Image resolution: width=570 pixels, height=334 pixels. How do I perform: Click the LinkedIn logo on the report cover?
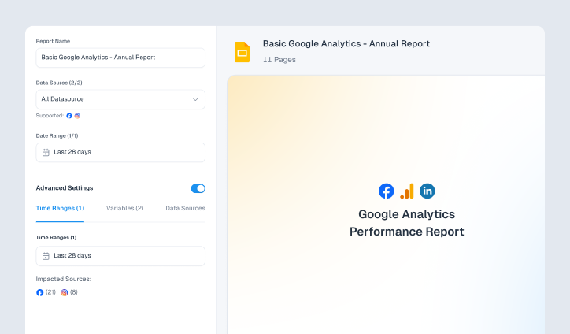pyautogui.click(x=427, y=191)
